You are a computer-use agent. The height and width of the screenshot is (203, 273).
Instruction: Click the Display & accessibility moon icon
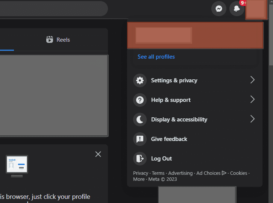140,120
